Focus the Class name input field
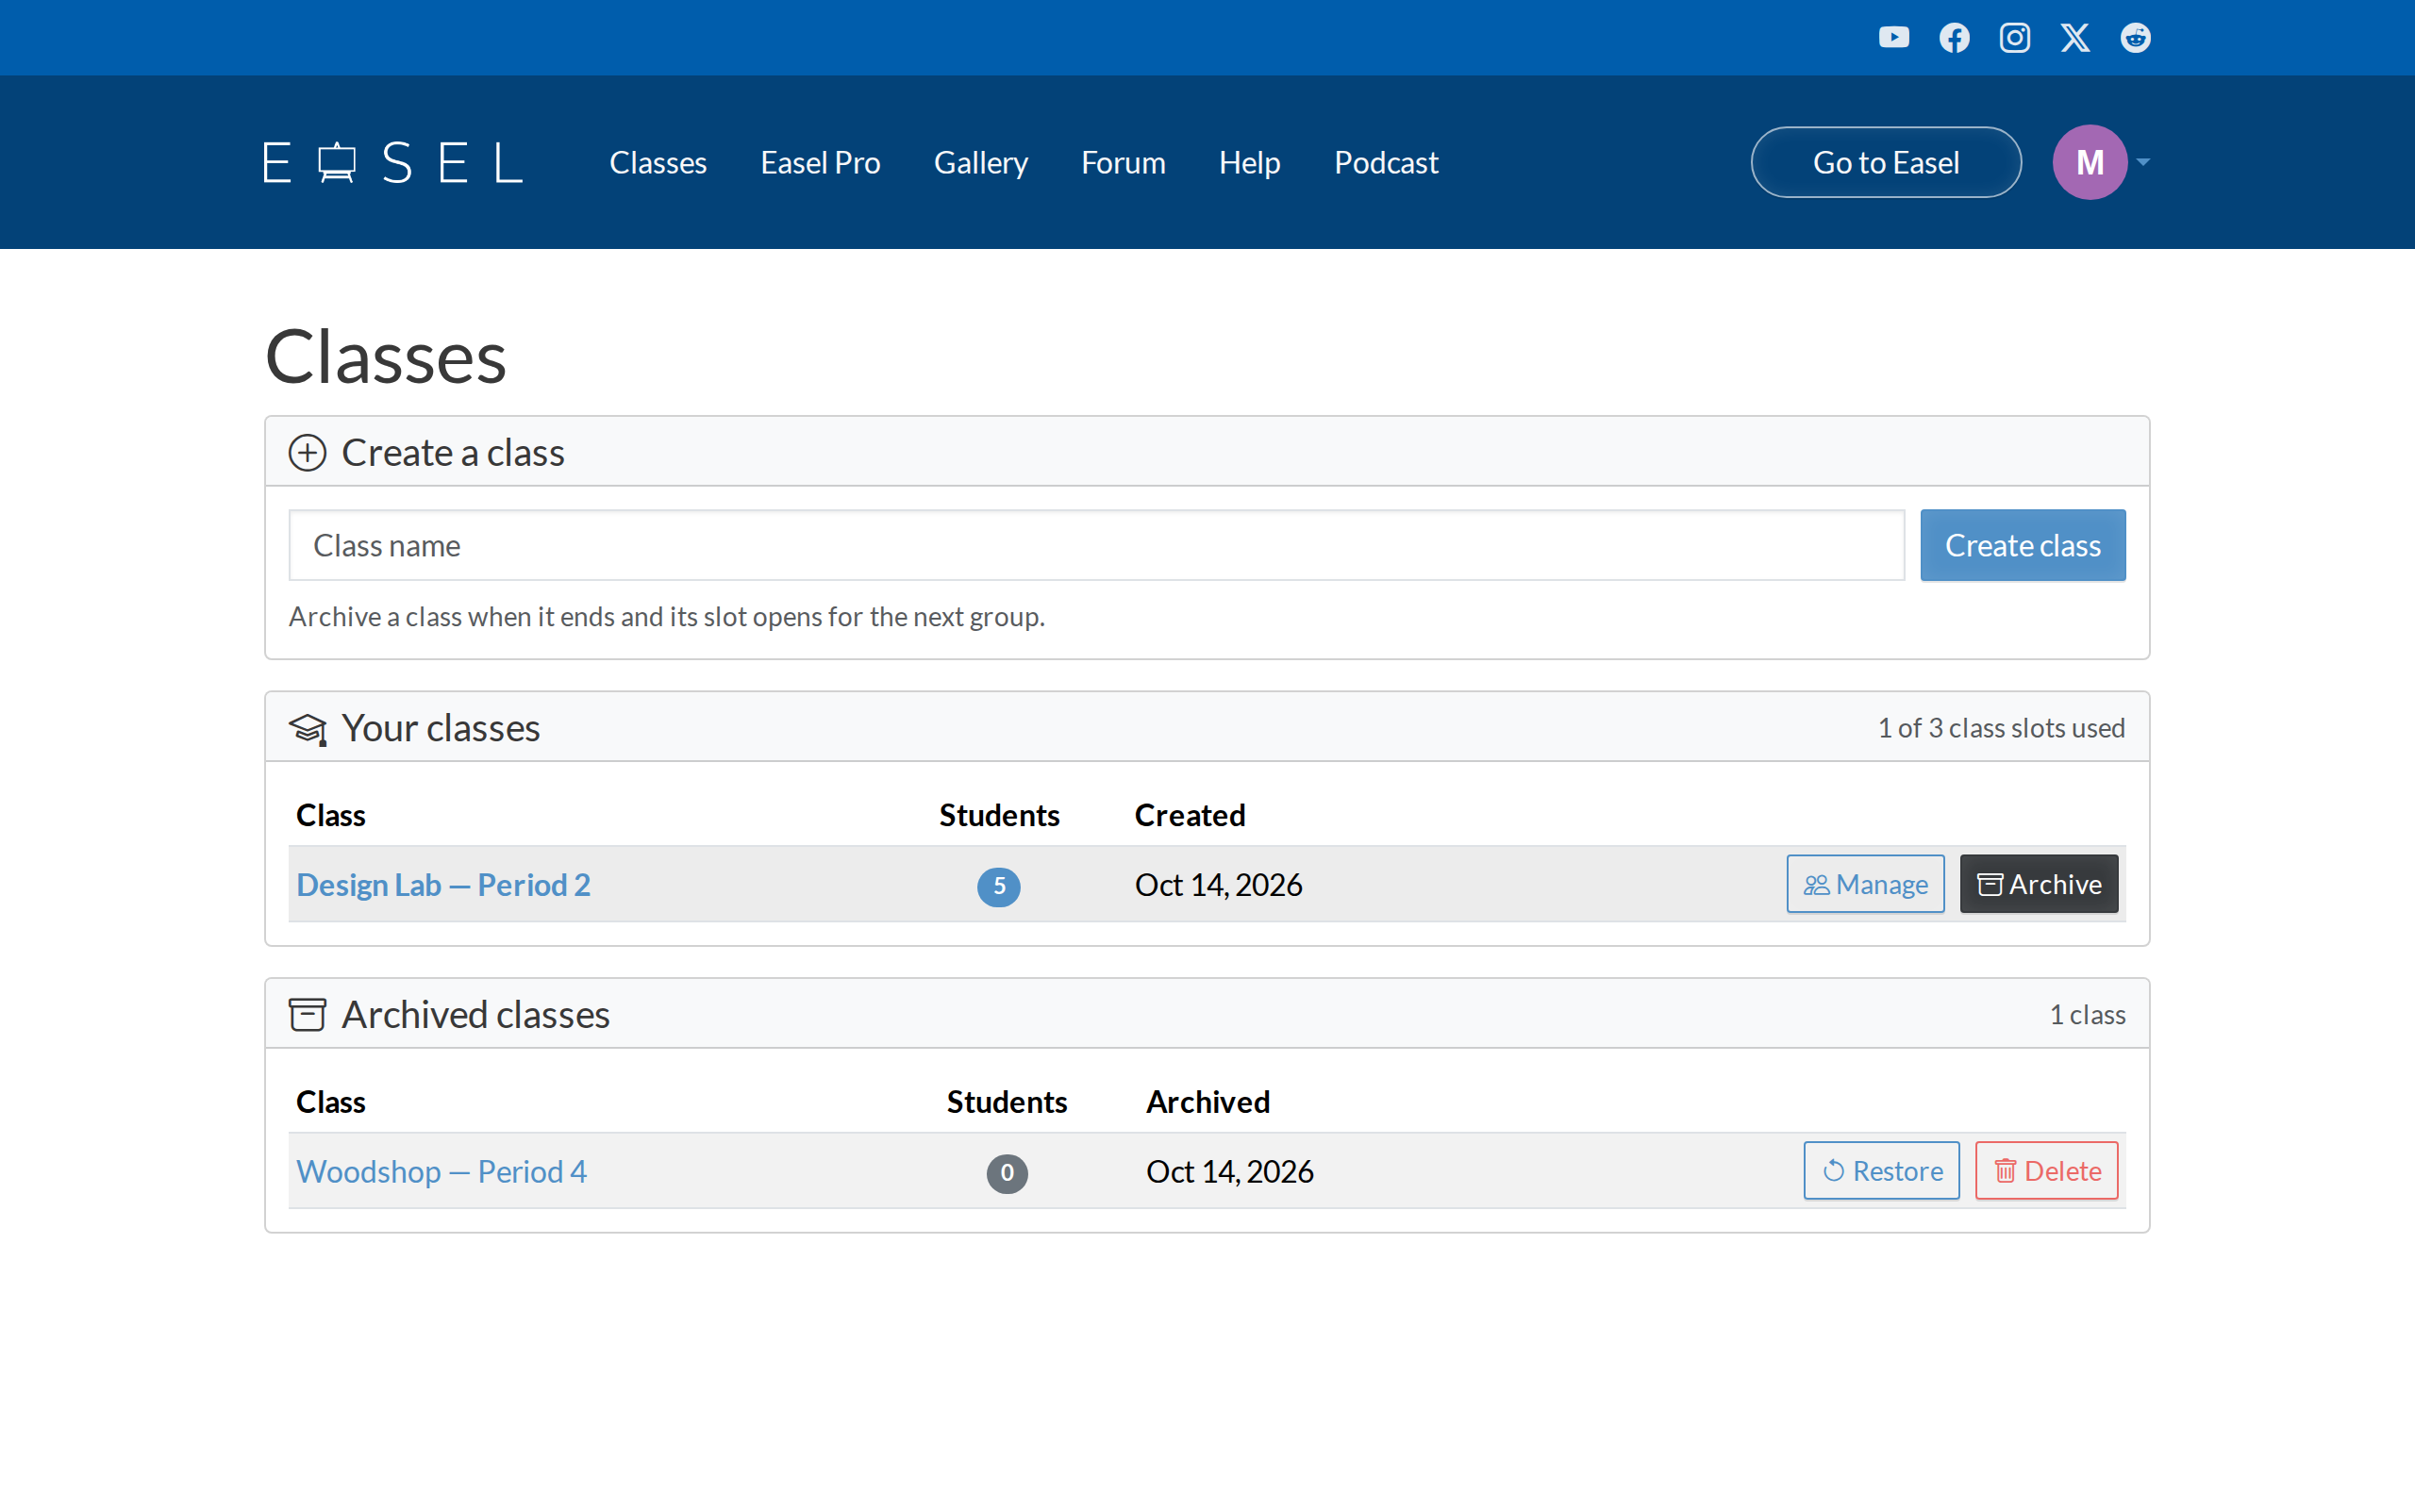The height and width of the screenshot is (1509, 2415). click(1097, 545)
